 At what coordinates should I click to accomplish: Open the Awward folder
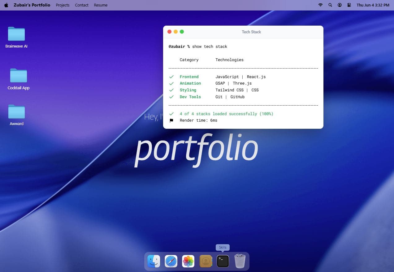coord(16,115)
